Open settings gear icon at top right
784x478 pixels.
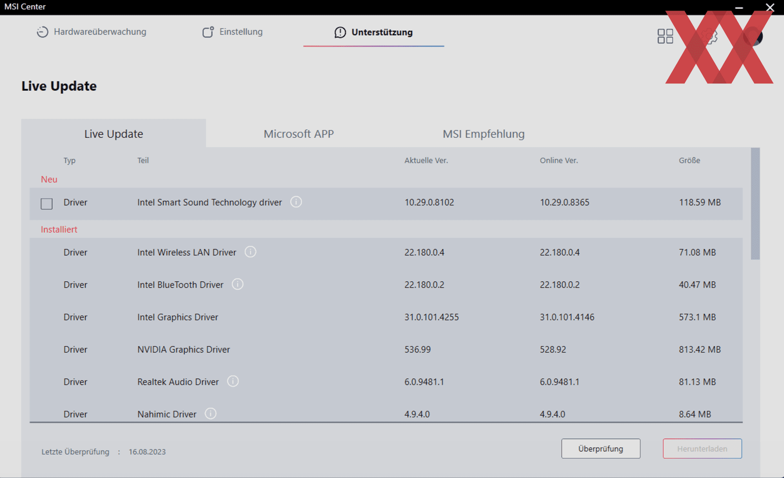pyautogui.click(x=710, y=36)
